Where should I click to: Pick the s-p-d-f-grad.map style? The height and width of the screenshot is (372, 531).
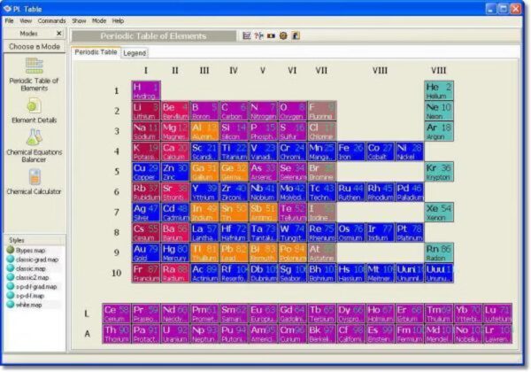37,286
